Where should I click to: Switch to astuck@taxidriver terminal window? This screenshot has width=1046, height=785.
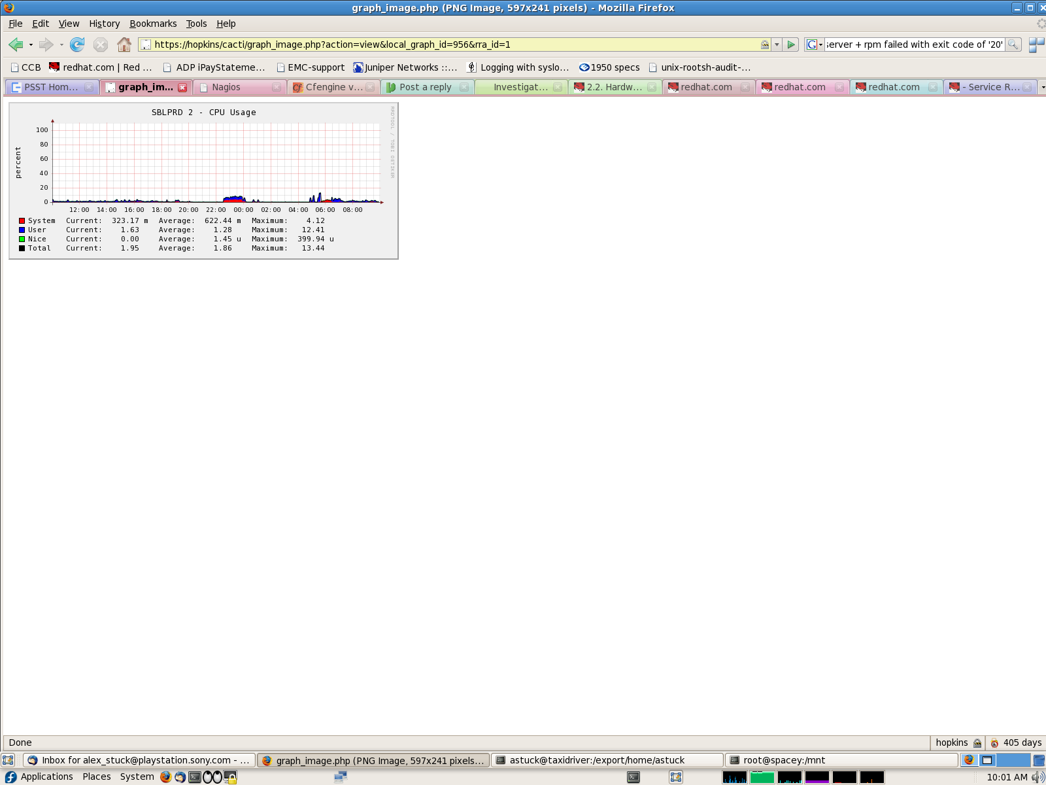click(x=607, y=760)
